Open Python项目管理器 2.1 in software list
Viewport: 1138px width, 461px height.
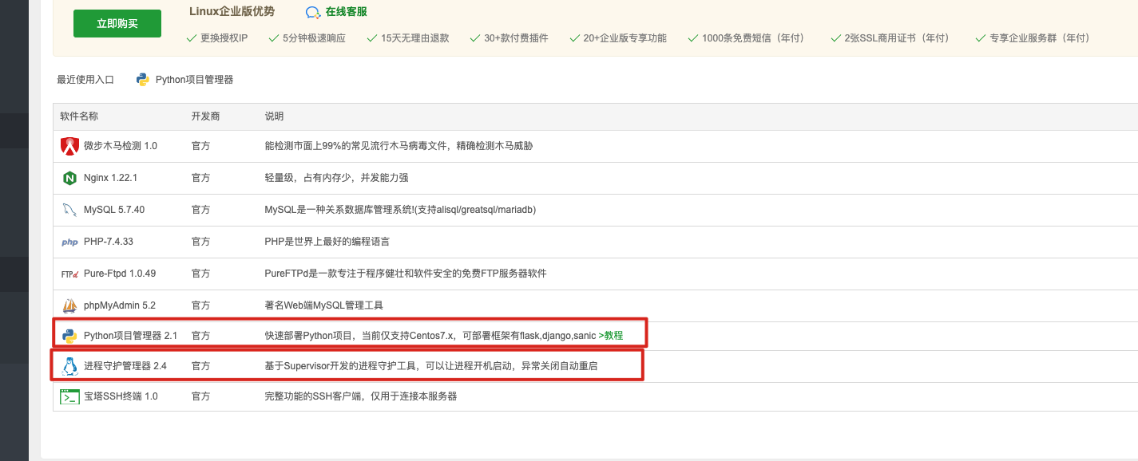click(130, 336)
